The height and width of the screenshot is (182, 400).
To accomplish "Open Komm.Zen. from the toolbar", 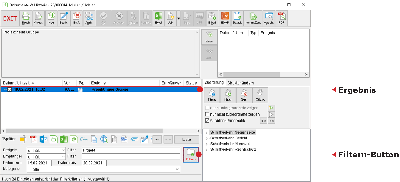I will click(253, 18).
